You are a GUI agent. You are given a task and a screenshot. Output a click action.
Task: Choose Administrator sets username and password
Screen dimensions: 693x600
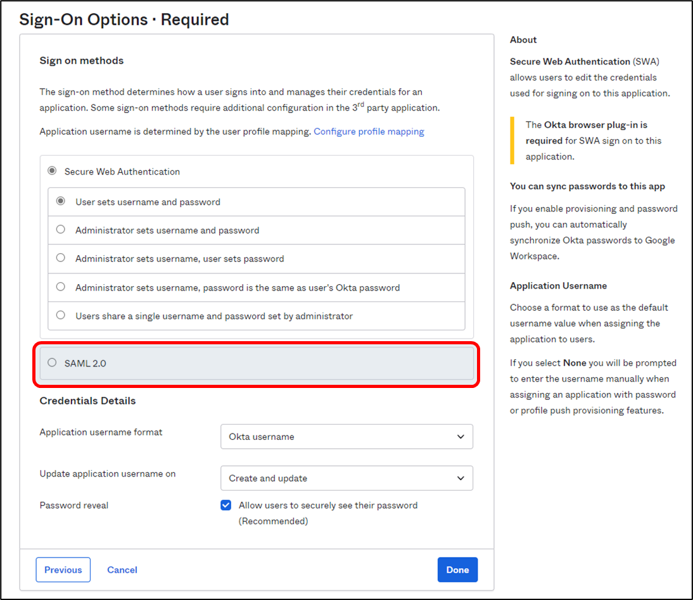pos(61,230)
